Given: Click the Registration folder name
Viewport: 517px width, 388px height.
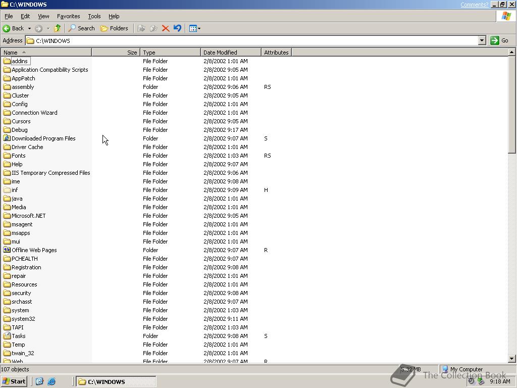Looking at the screenshot, I should coord(26,267).
